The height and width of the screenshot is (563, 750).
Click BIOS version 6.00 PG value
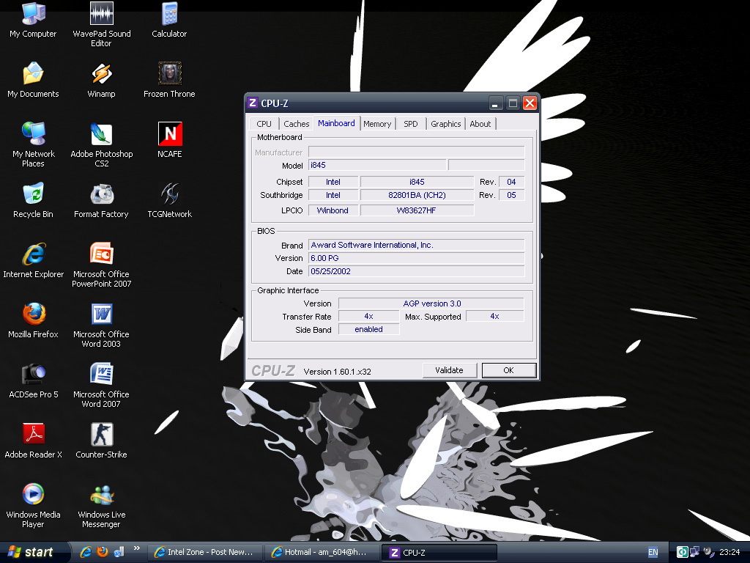[x=416, y=258]
